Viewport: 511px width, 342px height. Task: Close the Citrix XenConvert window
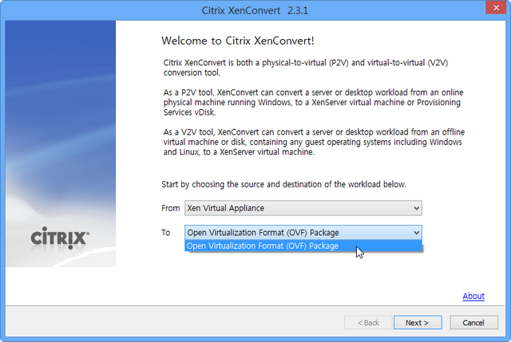point(496,7)
